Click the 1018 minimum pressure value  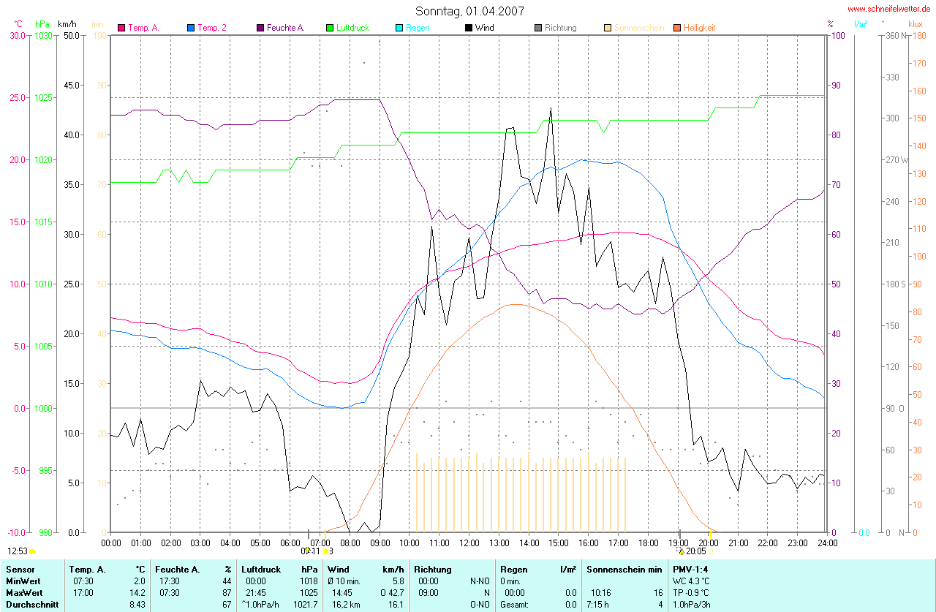click(308, 581)
